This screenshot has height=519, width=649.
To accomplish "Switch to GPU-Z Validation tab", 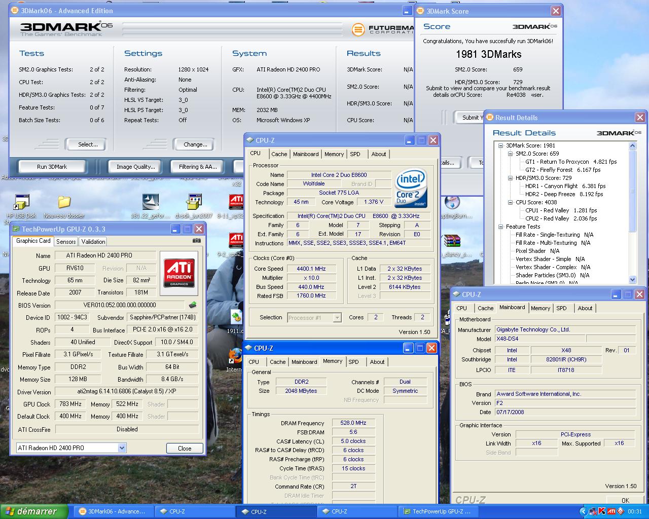I will (93, 242).
